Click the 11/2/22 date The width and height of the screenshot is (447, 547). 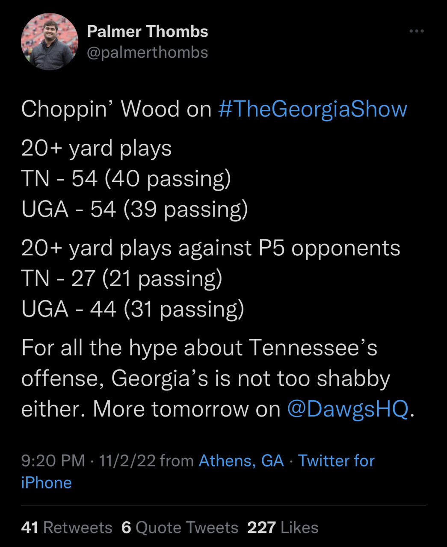[x=127, y=461]
